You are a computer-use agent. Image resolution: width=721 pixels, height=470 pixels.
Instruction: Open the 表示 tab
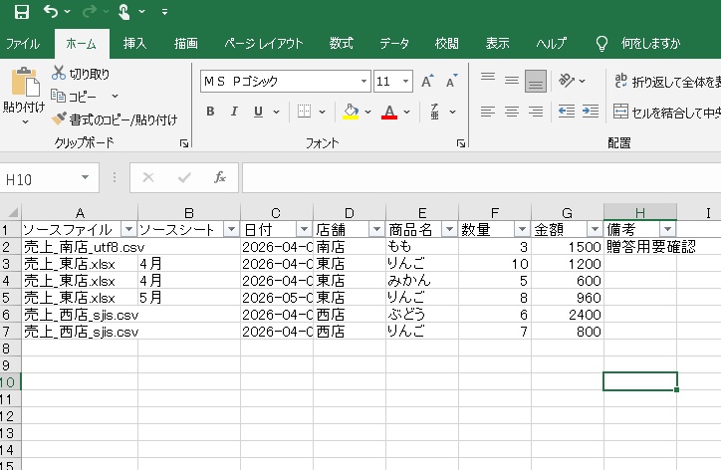498,44
